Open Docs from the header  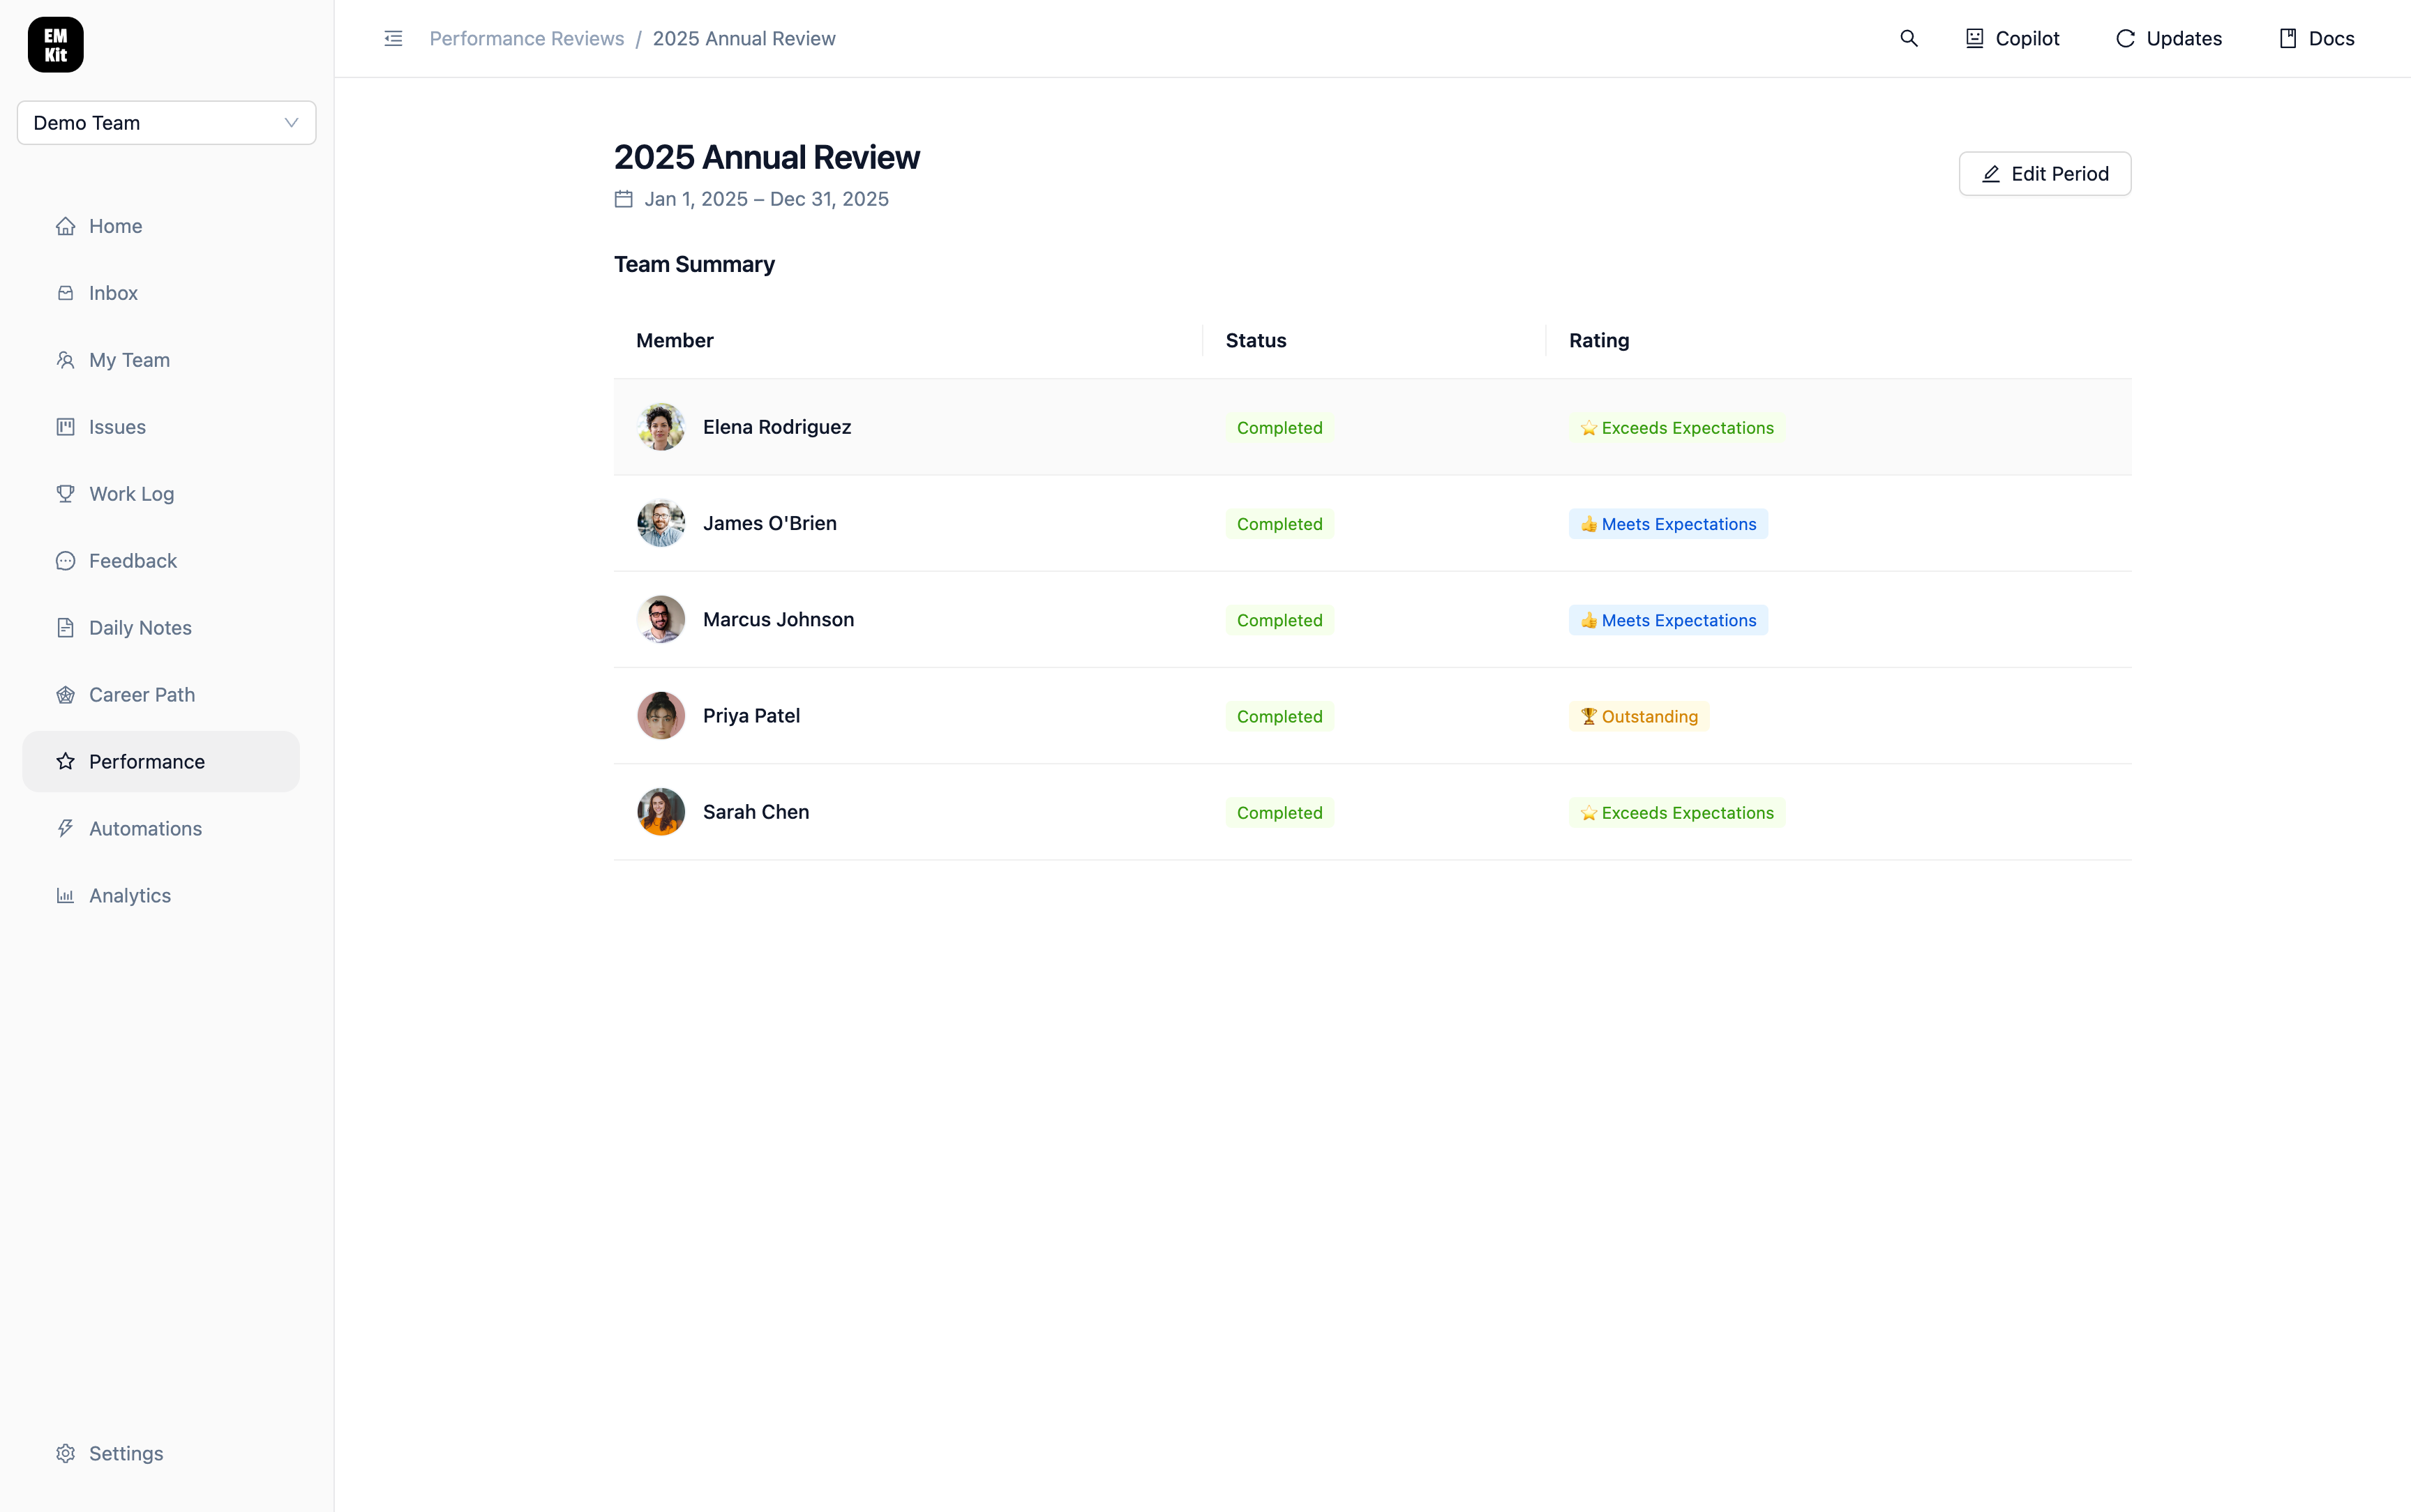point(2316,38)
